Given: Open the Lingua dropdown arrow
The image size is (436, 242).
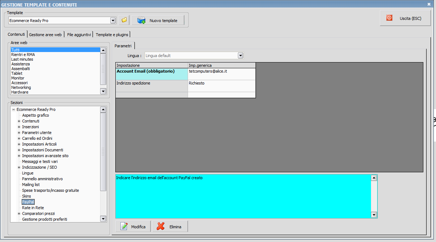Looking at the screenshot, I should (x=241, y=56).
